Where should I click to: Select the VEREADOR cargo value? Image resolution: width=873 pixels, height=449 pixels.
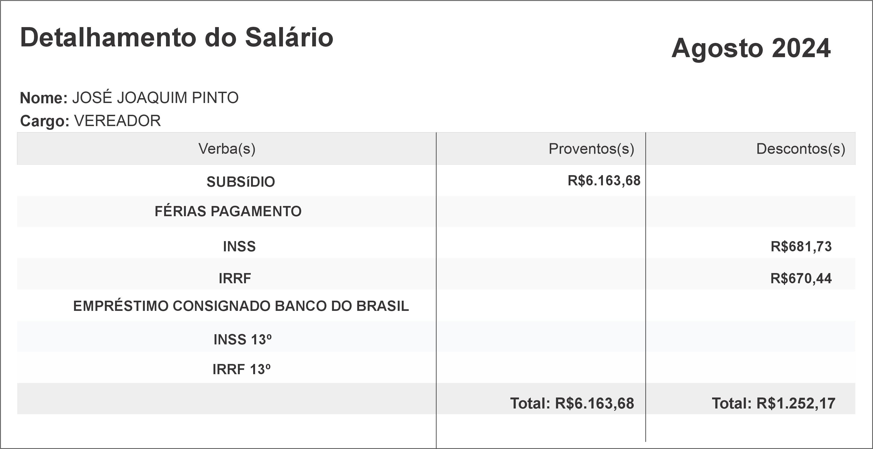pos(117,121)
